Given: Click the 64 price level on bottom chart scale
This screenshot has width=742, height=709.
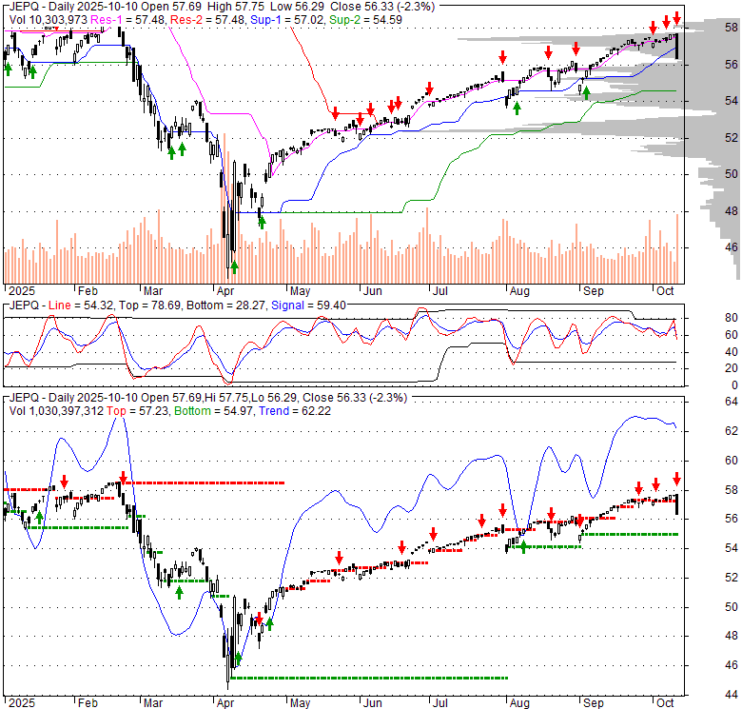Looking at the screenshot, I should click(x=732, y=402).
